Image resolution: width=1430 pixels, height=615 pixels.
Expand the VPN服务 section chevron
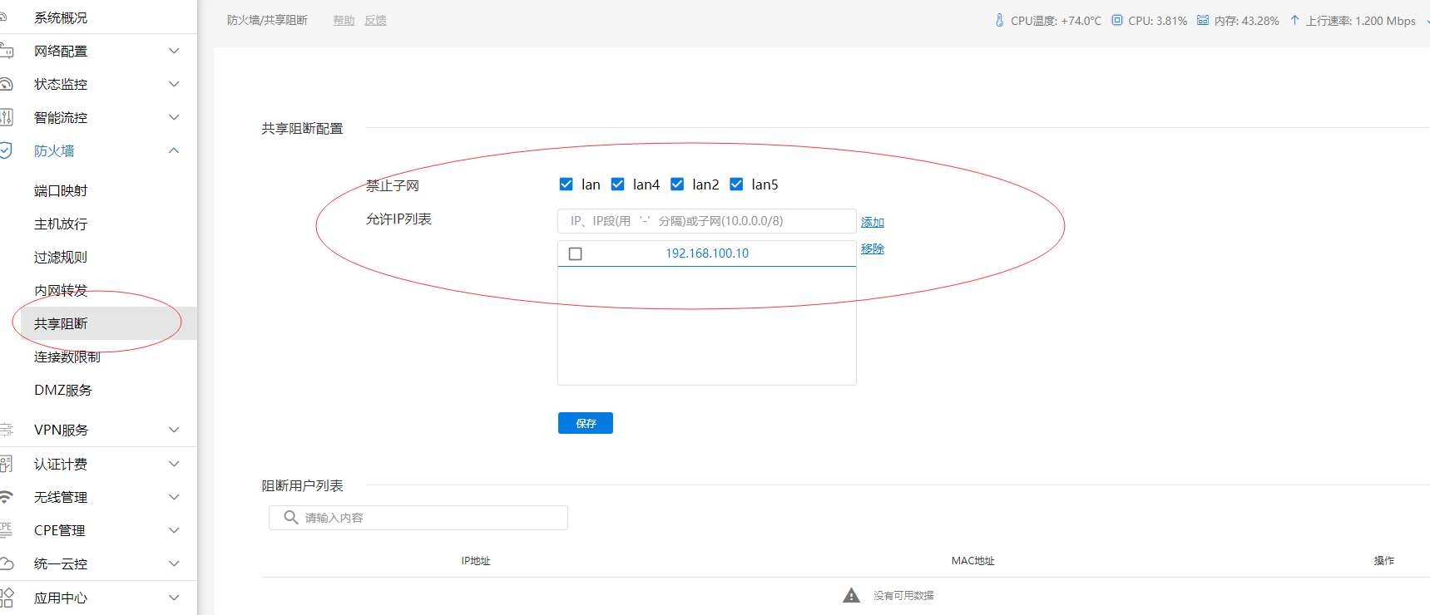(174, 430)
